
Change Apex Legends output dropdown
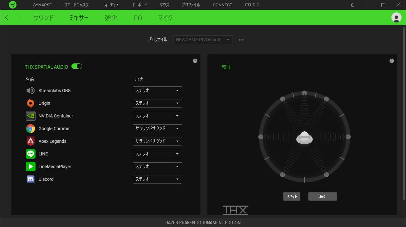[x=157, y=141]
